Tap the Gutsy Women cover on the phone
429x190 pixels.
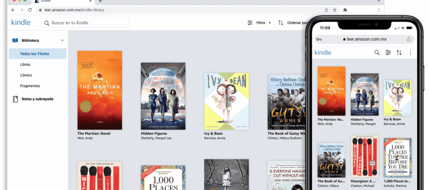[331, 160]
